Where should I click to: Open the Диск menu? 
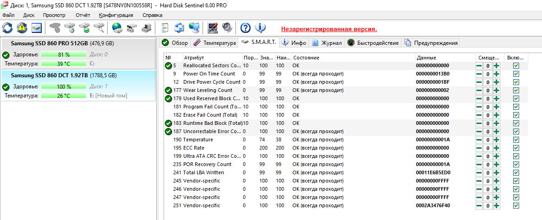[x=29, y=15]
